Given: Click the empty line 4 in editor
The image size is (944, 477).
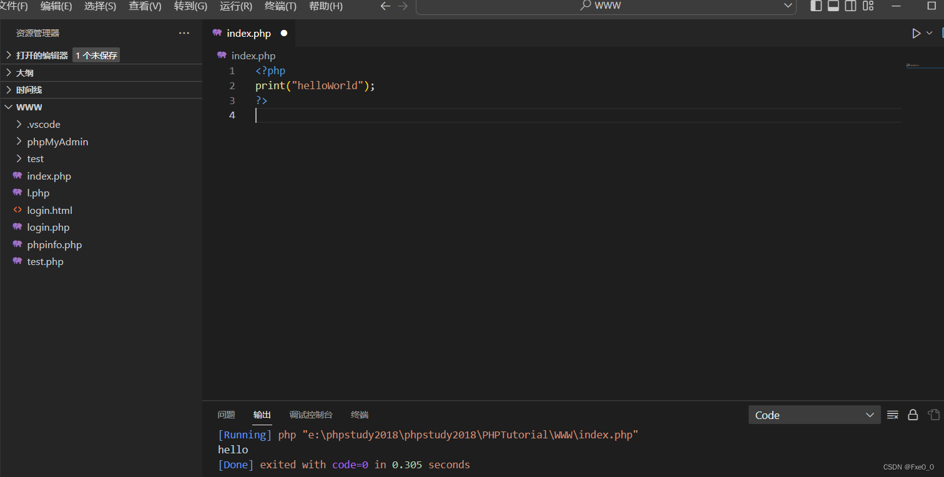Looking at the screenshot, I should [x=499, y=115].
